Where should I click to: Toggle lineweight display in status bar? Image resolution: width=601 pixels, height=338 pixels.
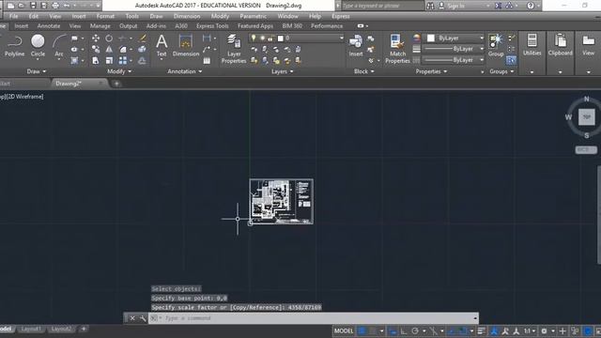pos(482,330)
